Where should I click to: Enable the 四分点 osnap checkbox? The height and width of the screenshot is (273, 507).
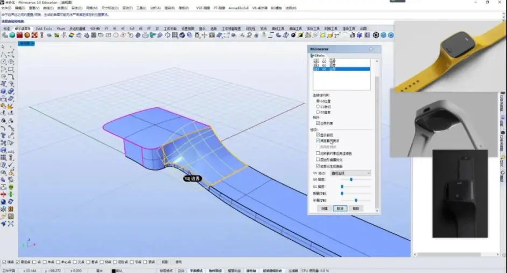pyautogui.click(x=115, y=262)
